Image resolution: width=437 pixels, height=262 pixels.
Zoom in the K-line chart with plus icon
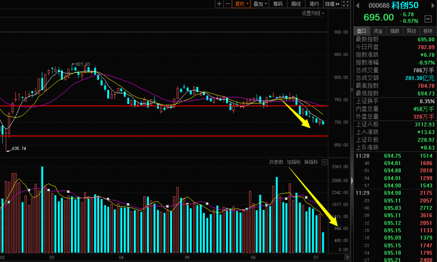[x=219, y=4]
